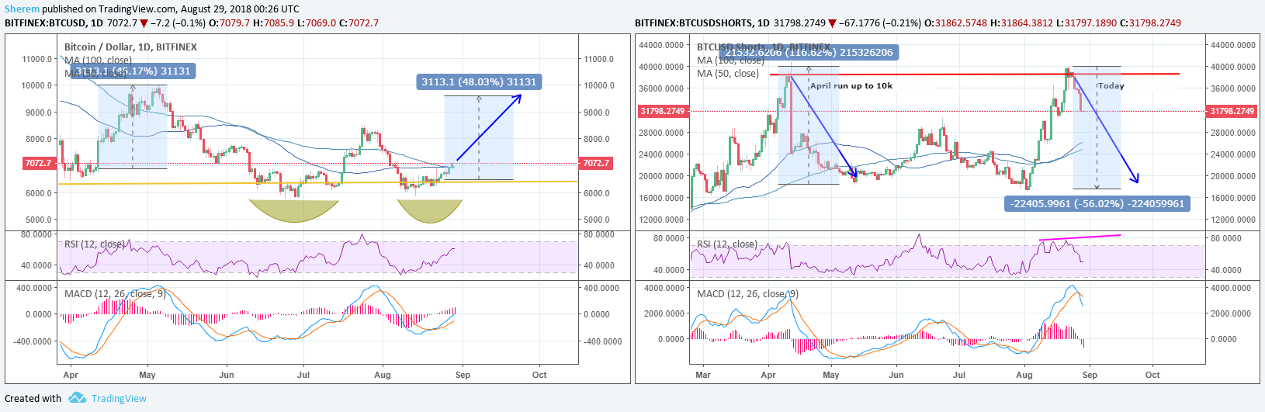Click the TradingView cloud logo icon
Image resolution: width=1265 pixels, height=412 pixels.
[x=77, y=398]
